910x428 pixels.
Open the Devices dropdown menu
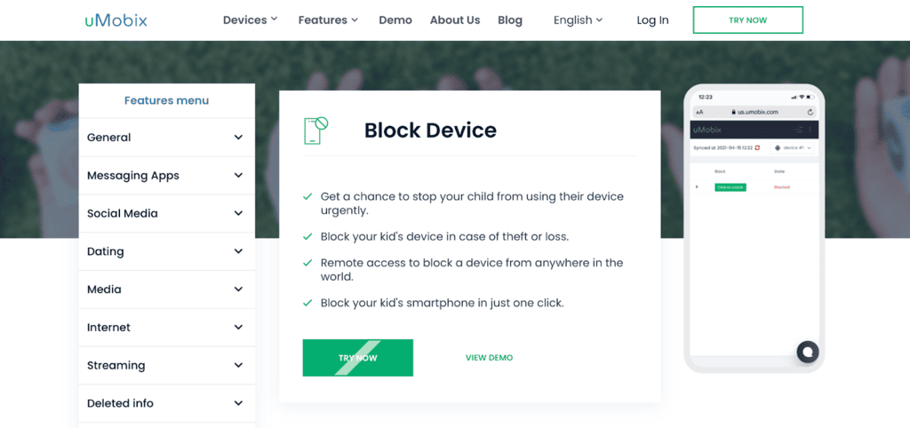point(250,20)
